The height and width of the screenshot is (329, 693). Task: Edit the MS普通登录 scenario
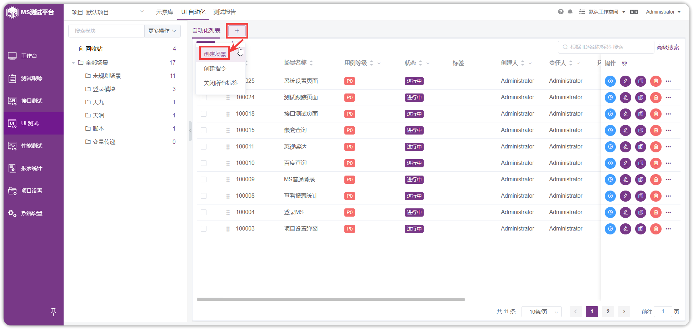click(625, 179)
